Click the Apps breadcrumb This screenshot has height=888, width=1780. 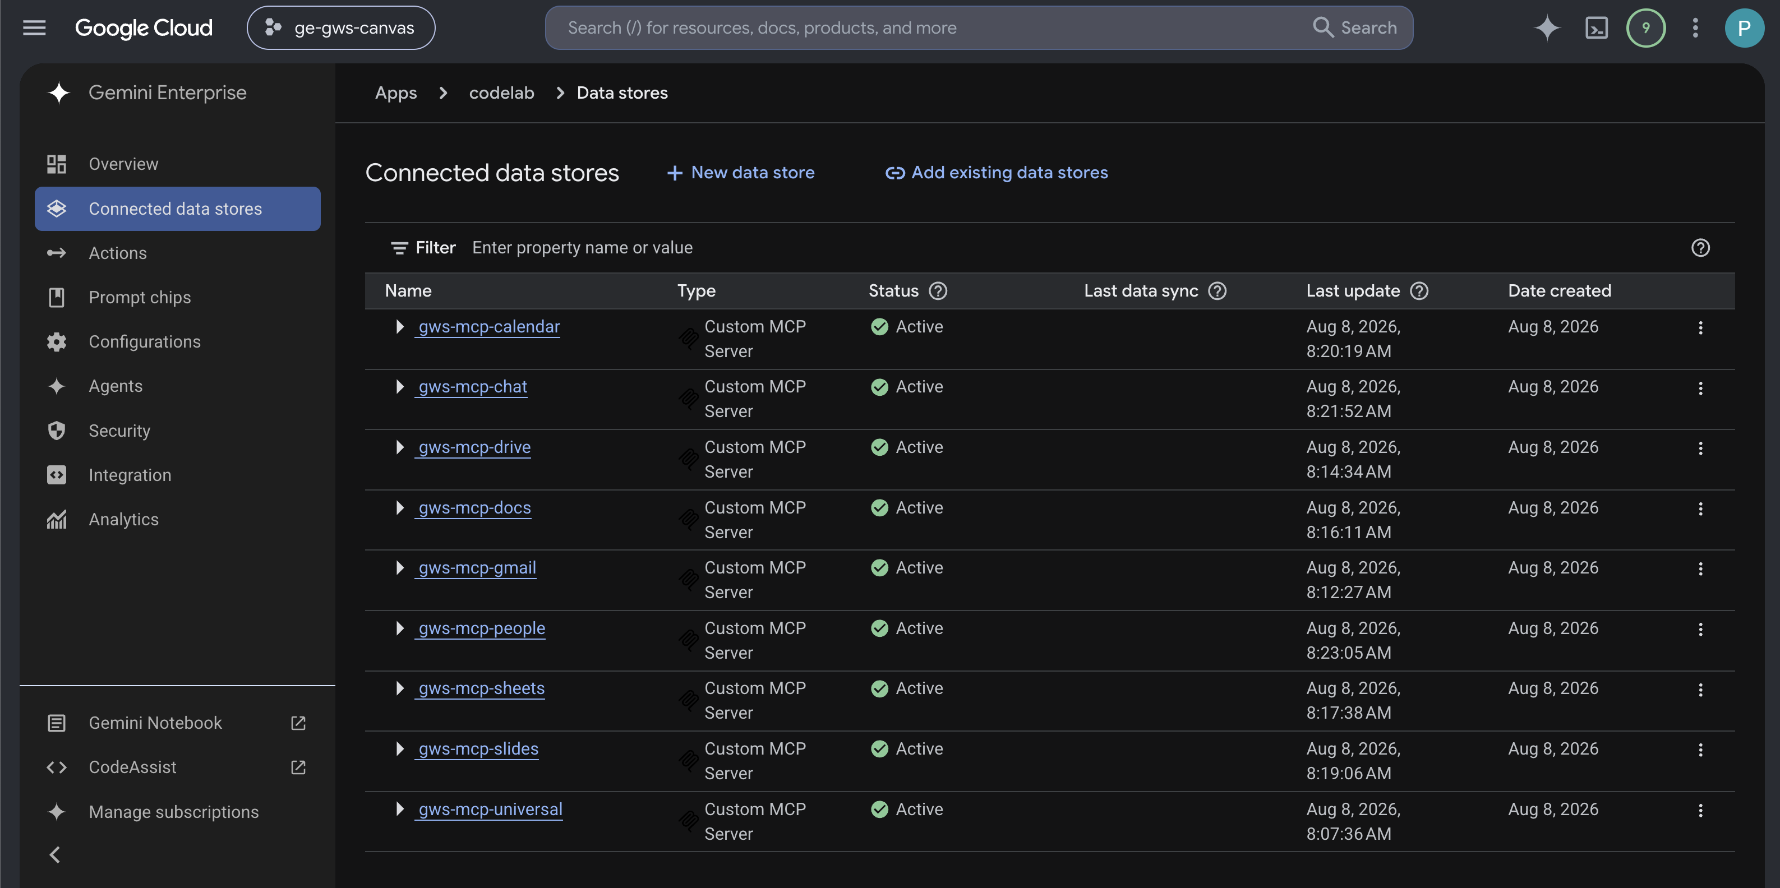(396, 92)
